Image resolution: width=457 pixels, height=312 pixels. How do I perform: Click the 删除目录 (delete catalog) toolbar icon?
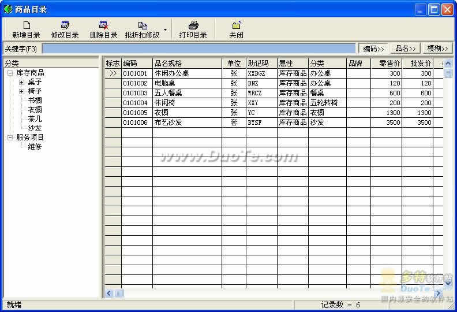pyautogui.click(x=103, y=25)
